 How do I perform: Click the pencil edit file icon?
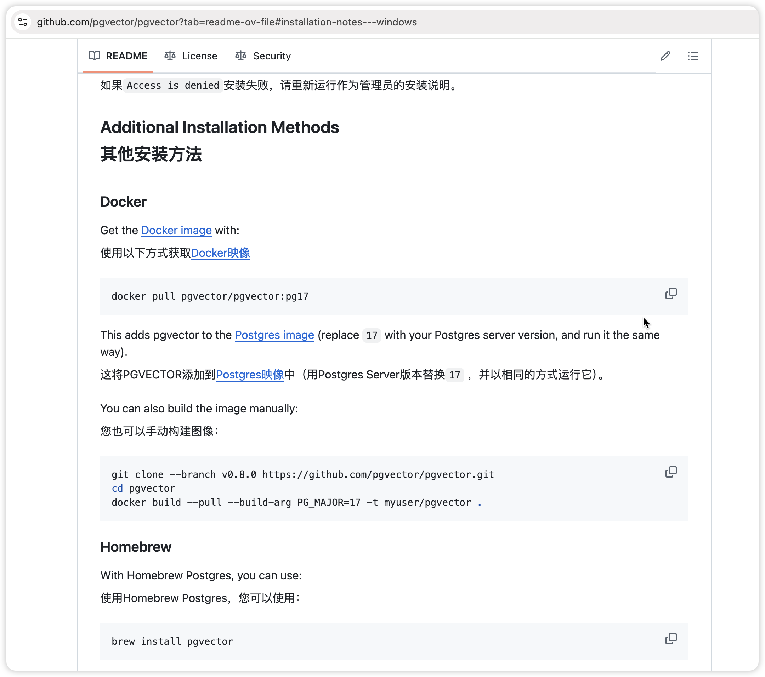click(665, 56)
